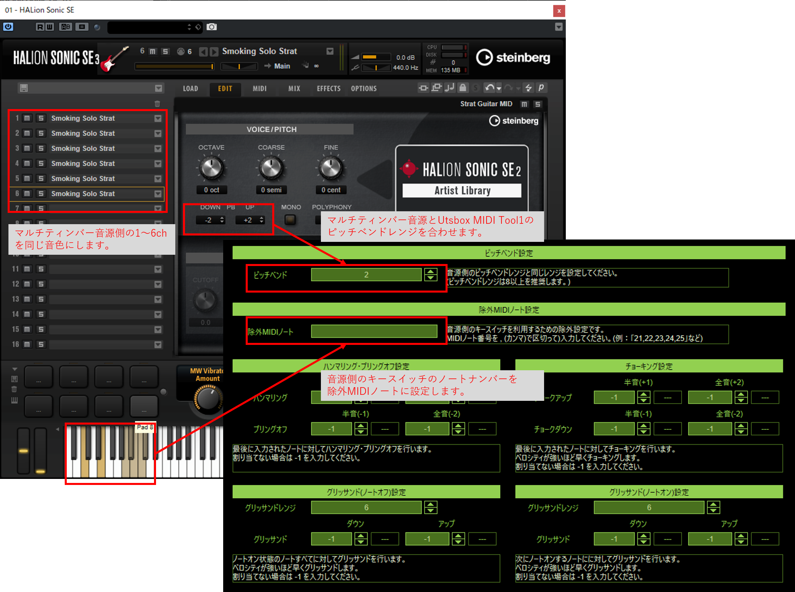Load the next program with the right arrow
Screen dimensions: 795x592
coord(214,52)
